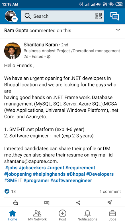Tap the Like thumbs-up action icon
The width and height of the screenshot is (125, 223).
(x=15, y=203)
